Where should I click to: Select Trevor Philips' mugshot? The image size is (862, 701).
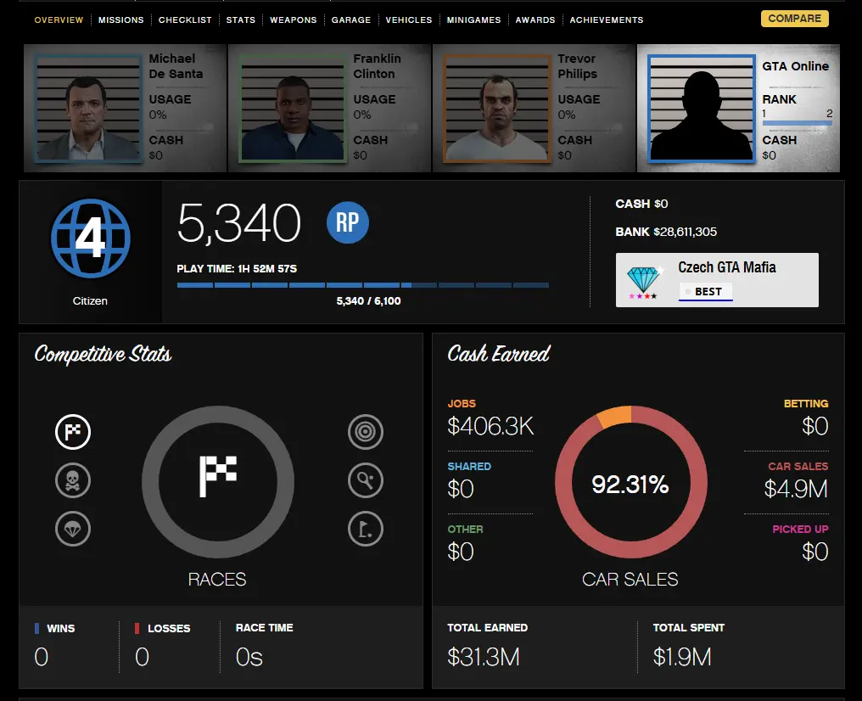coord(497,108)
